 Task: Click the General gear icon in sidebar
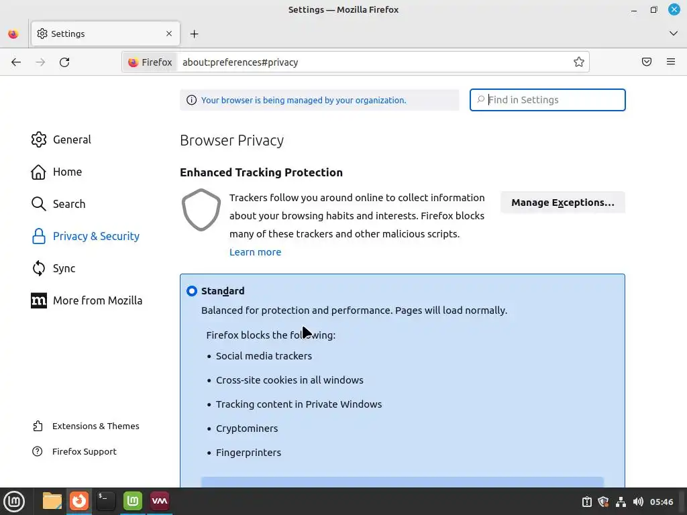click(x=38, y=139)
